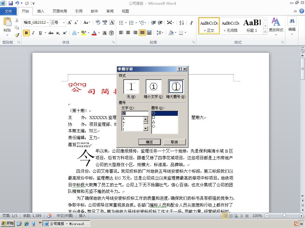Image resolution: width=305 pixels, height=228 pixels.
Task: Click the Format Painter brush icon
Action: pos(17,35)
